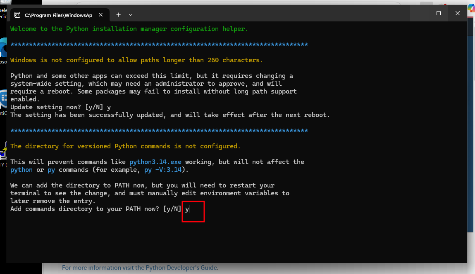The height and width of the screenshot is (274, 475).
Task: Close the terminal window
Action: 457,13
